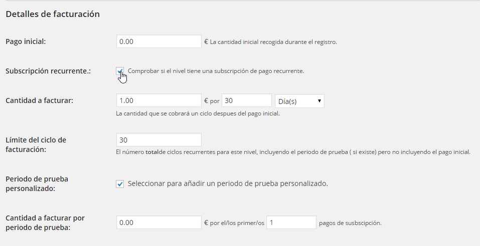Click 'Cantidad a facturar por periodo de prueba:' label
The height and width of the screenshot is (246, 480).
click(x=45, y=222)
